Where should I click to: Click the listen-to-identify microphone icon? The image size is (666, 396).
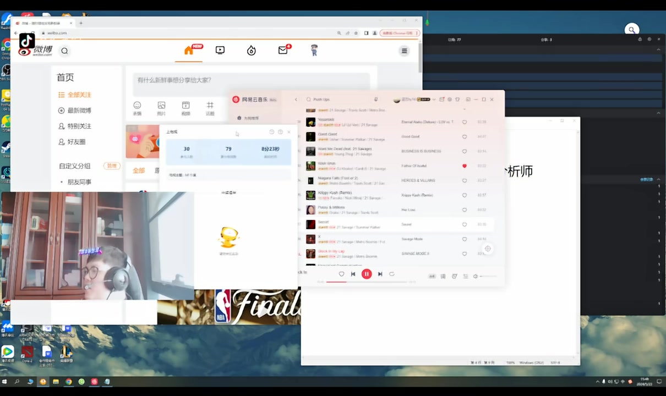coord(376,100)
